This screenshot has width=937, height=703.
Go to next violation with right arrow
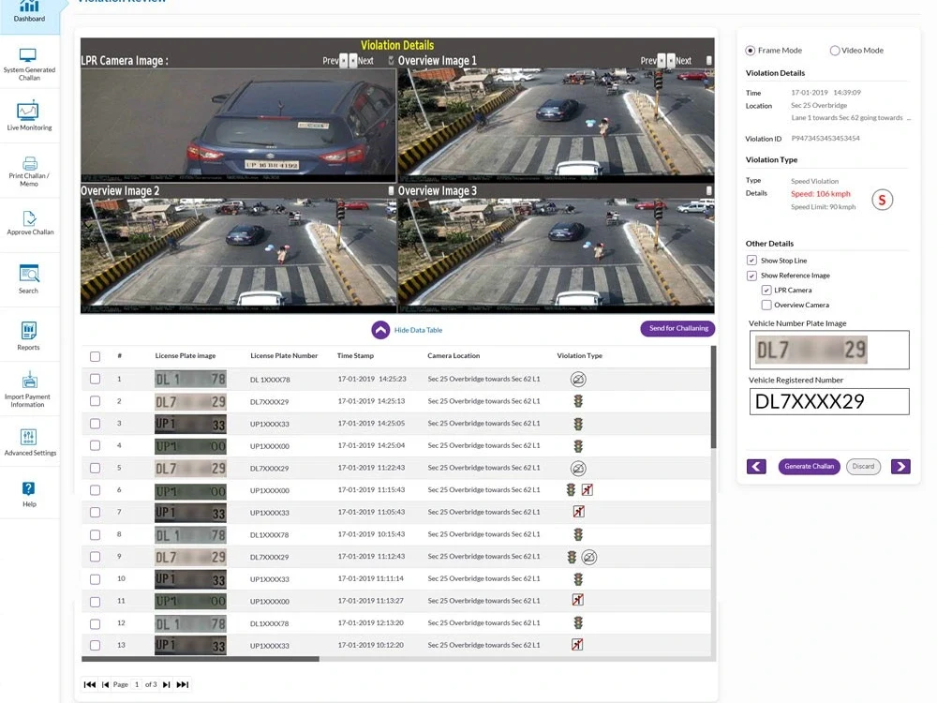[900, 466]
